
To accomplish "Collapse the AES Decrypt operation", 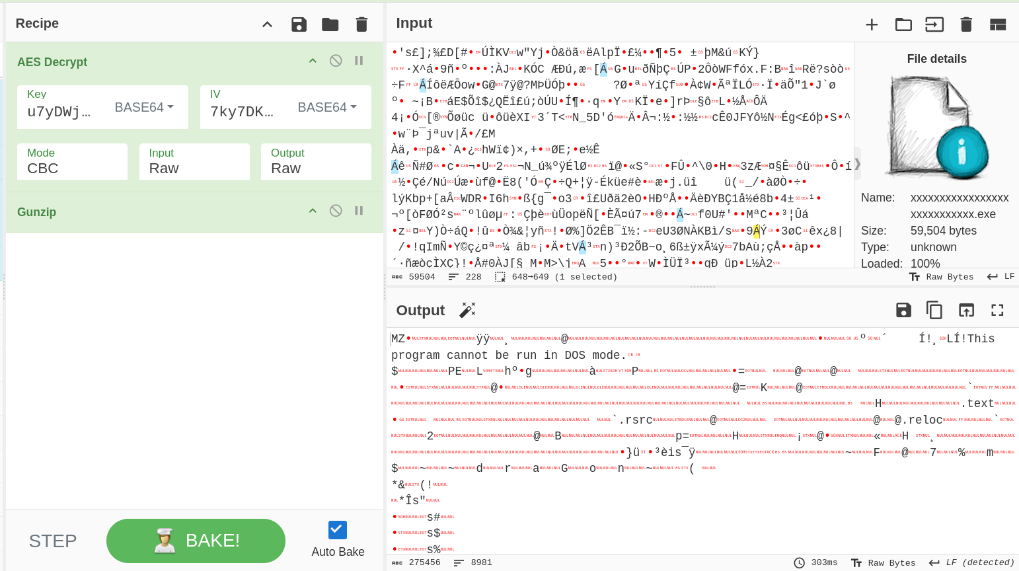I will click(313, 61).
